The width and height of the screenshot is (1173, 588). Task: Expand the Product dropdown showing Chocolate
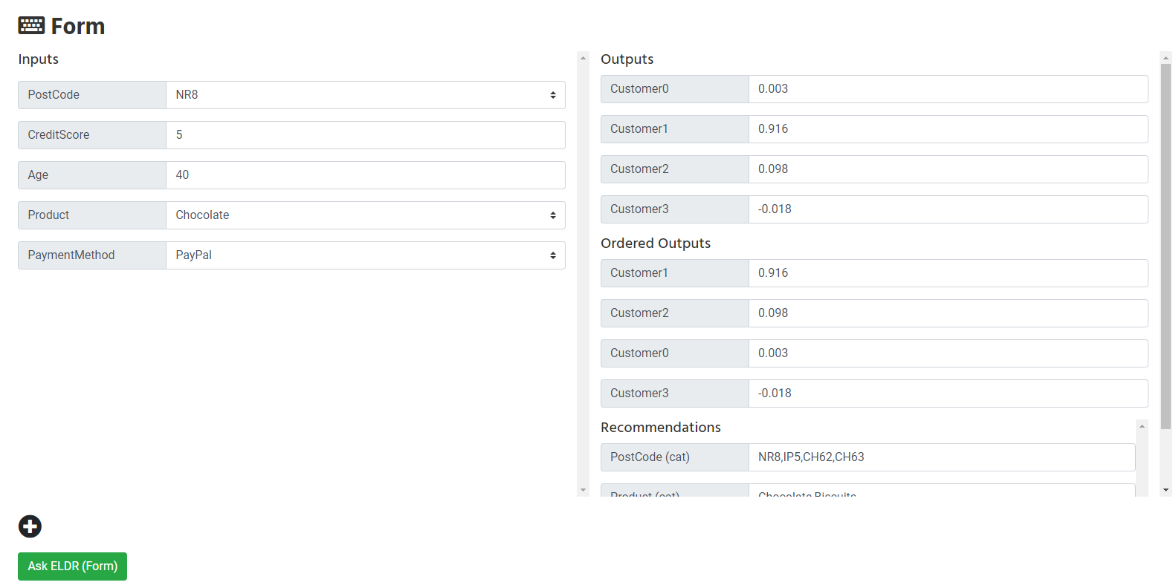click(x=365, y=215)
